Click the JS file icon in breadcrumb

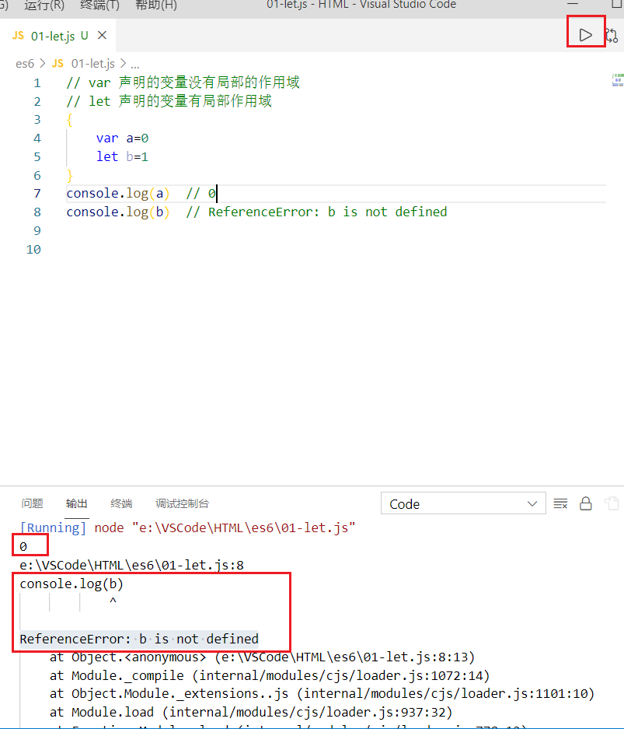(58, 63)
